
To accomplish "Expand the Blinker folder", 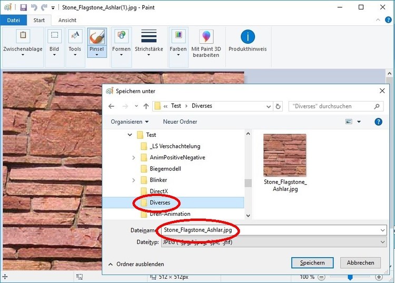I will tap(134, 180).
